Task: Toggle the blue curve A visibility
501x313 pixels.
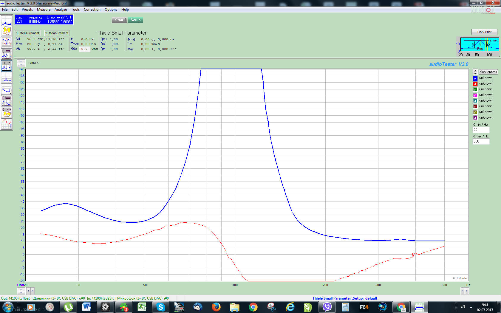Action: [475, 78]
